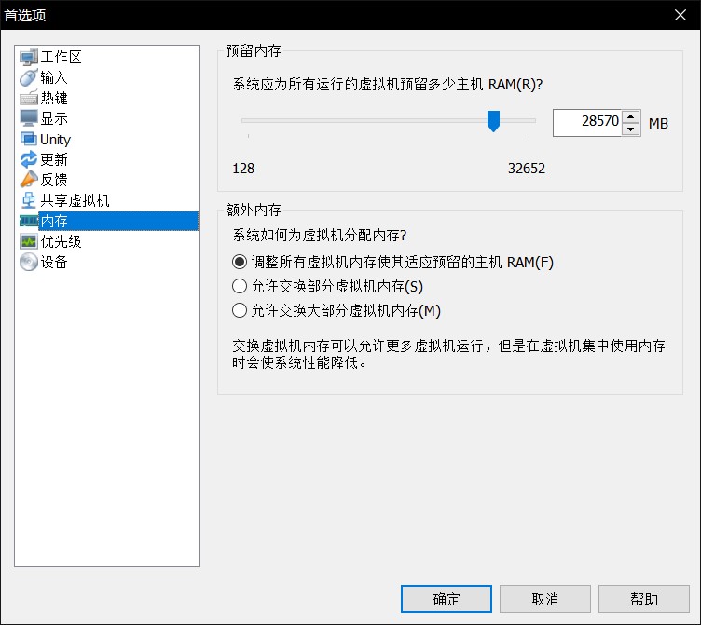Click the 预留内存 group heading

(x=253, y=50)
